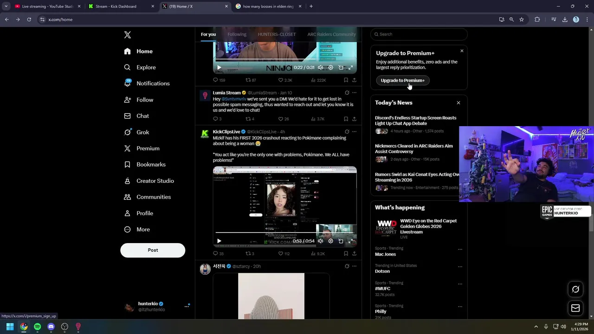Open the hunterkio account options menu

[x=187, y=306]
